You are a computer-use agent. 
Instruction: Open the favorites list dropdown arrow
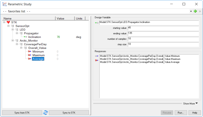(191, 11)
